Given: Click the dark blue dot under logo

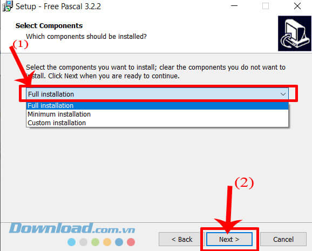Looking at the screenshot, I should point(119,242).
